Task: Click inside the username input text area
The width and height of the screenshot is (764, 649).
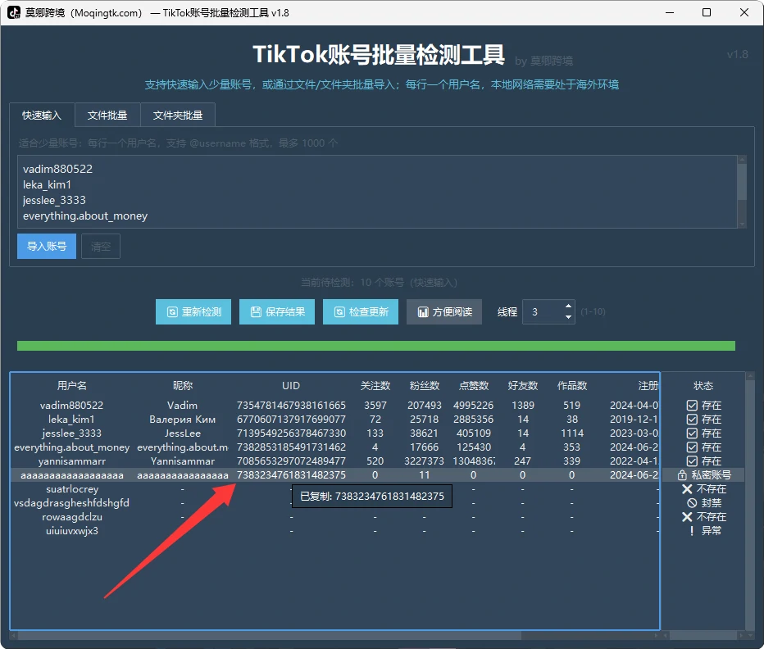Action: click(x=377, y=192)
